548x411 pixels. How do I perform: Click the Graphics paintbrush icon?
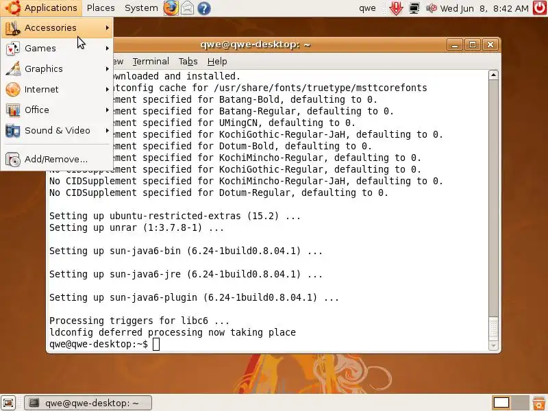click(x=13, y=69)
